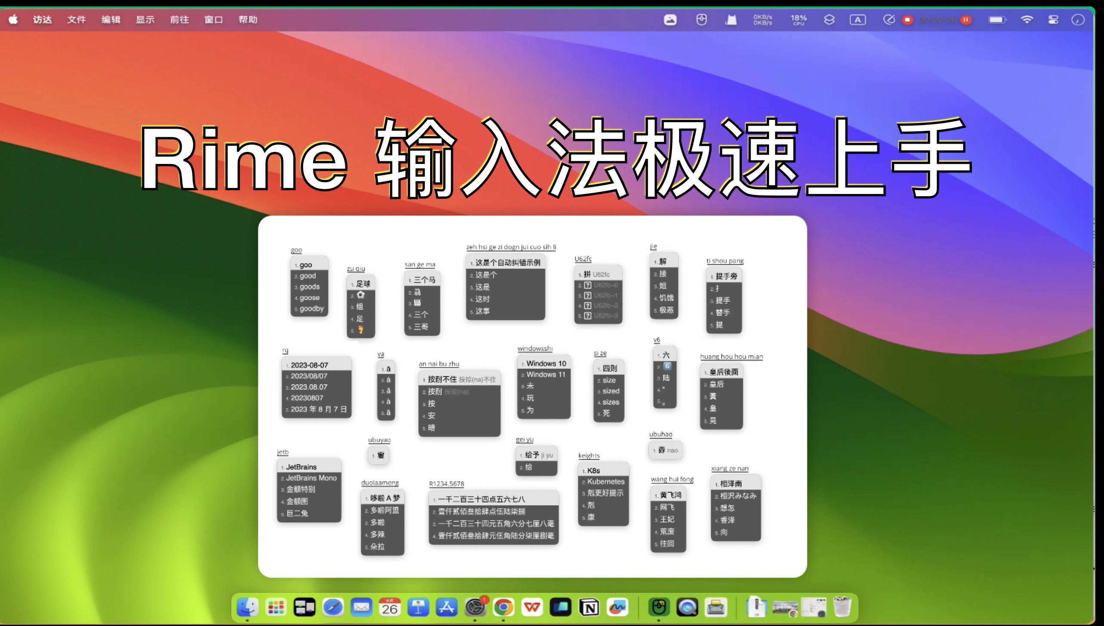This screenshot has height=626, width=1104.
Task: Click the 'goodby' candidate in the image
Action: (309, 308)
